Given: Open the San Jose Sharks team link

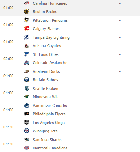Looking at the screenshot, I should click(x=47, y=140).
